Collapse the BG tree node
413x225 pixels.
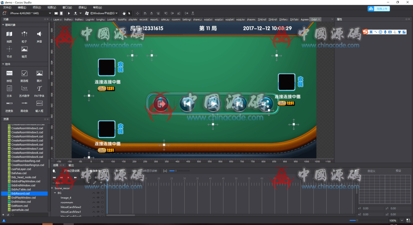pyautogui.click(x=55, y=193)
